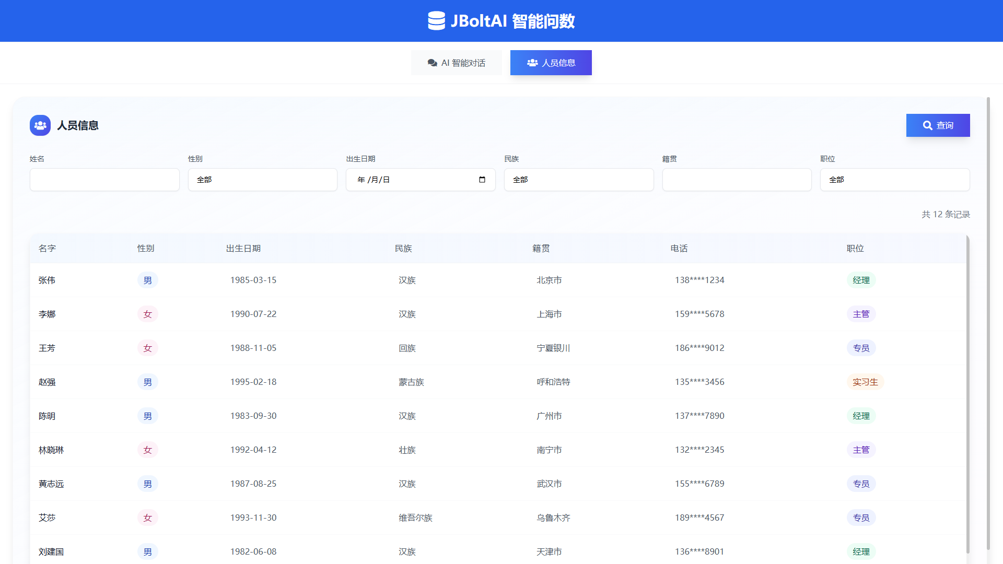Click the phone number 138****1234

(x=699, y=280)
